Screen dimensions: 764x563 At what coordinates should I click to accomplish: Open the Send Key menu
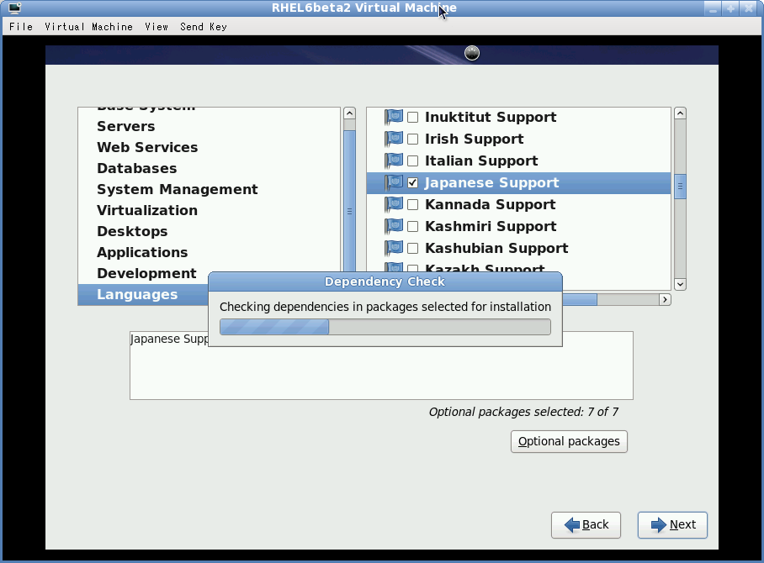[203, 27]
